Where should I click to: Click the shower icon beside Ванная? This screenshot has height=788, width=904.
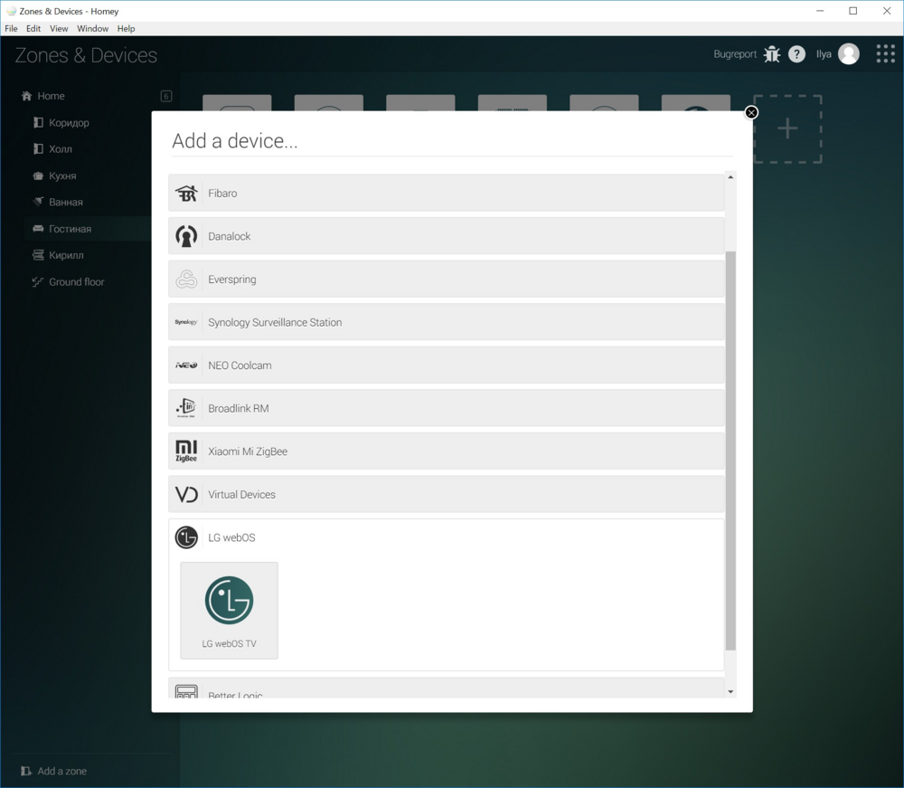coord(38,202)
